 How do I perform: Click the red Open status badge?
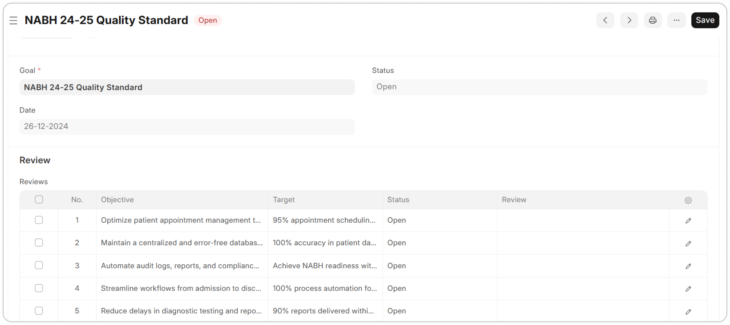(x=207, y=20)
